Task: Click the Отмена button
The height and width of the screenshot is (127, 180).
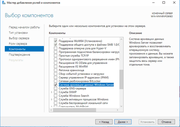Action: pyautogui.click(x=166, y=122)
